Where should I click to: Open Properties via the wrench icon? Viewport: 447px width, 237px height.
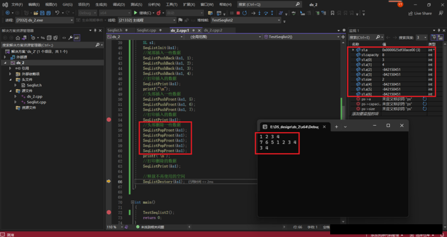[70, 38]
